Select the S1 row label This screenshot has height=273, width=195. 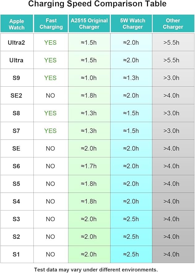(16, 254)
